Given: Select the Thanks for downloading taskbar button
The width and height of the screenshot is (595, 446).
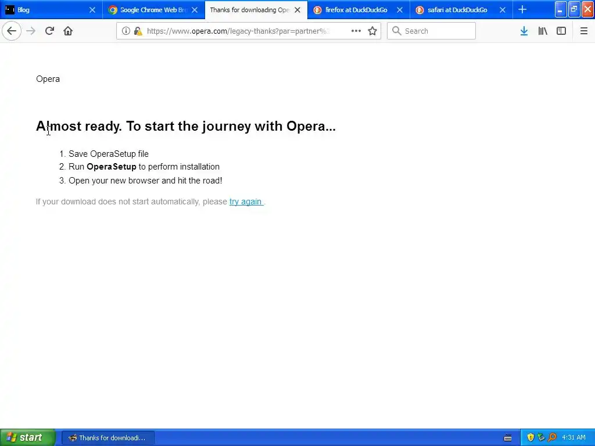Looking at the screenshot, I should pyautogui.click(x=107, y=438).
